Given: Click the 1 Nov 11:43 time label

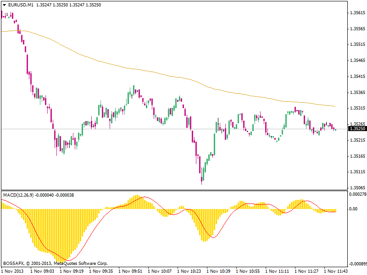Looking at the screenshot, I should click(336, 271).
